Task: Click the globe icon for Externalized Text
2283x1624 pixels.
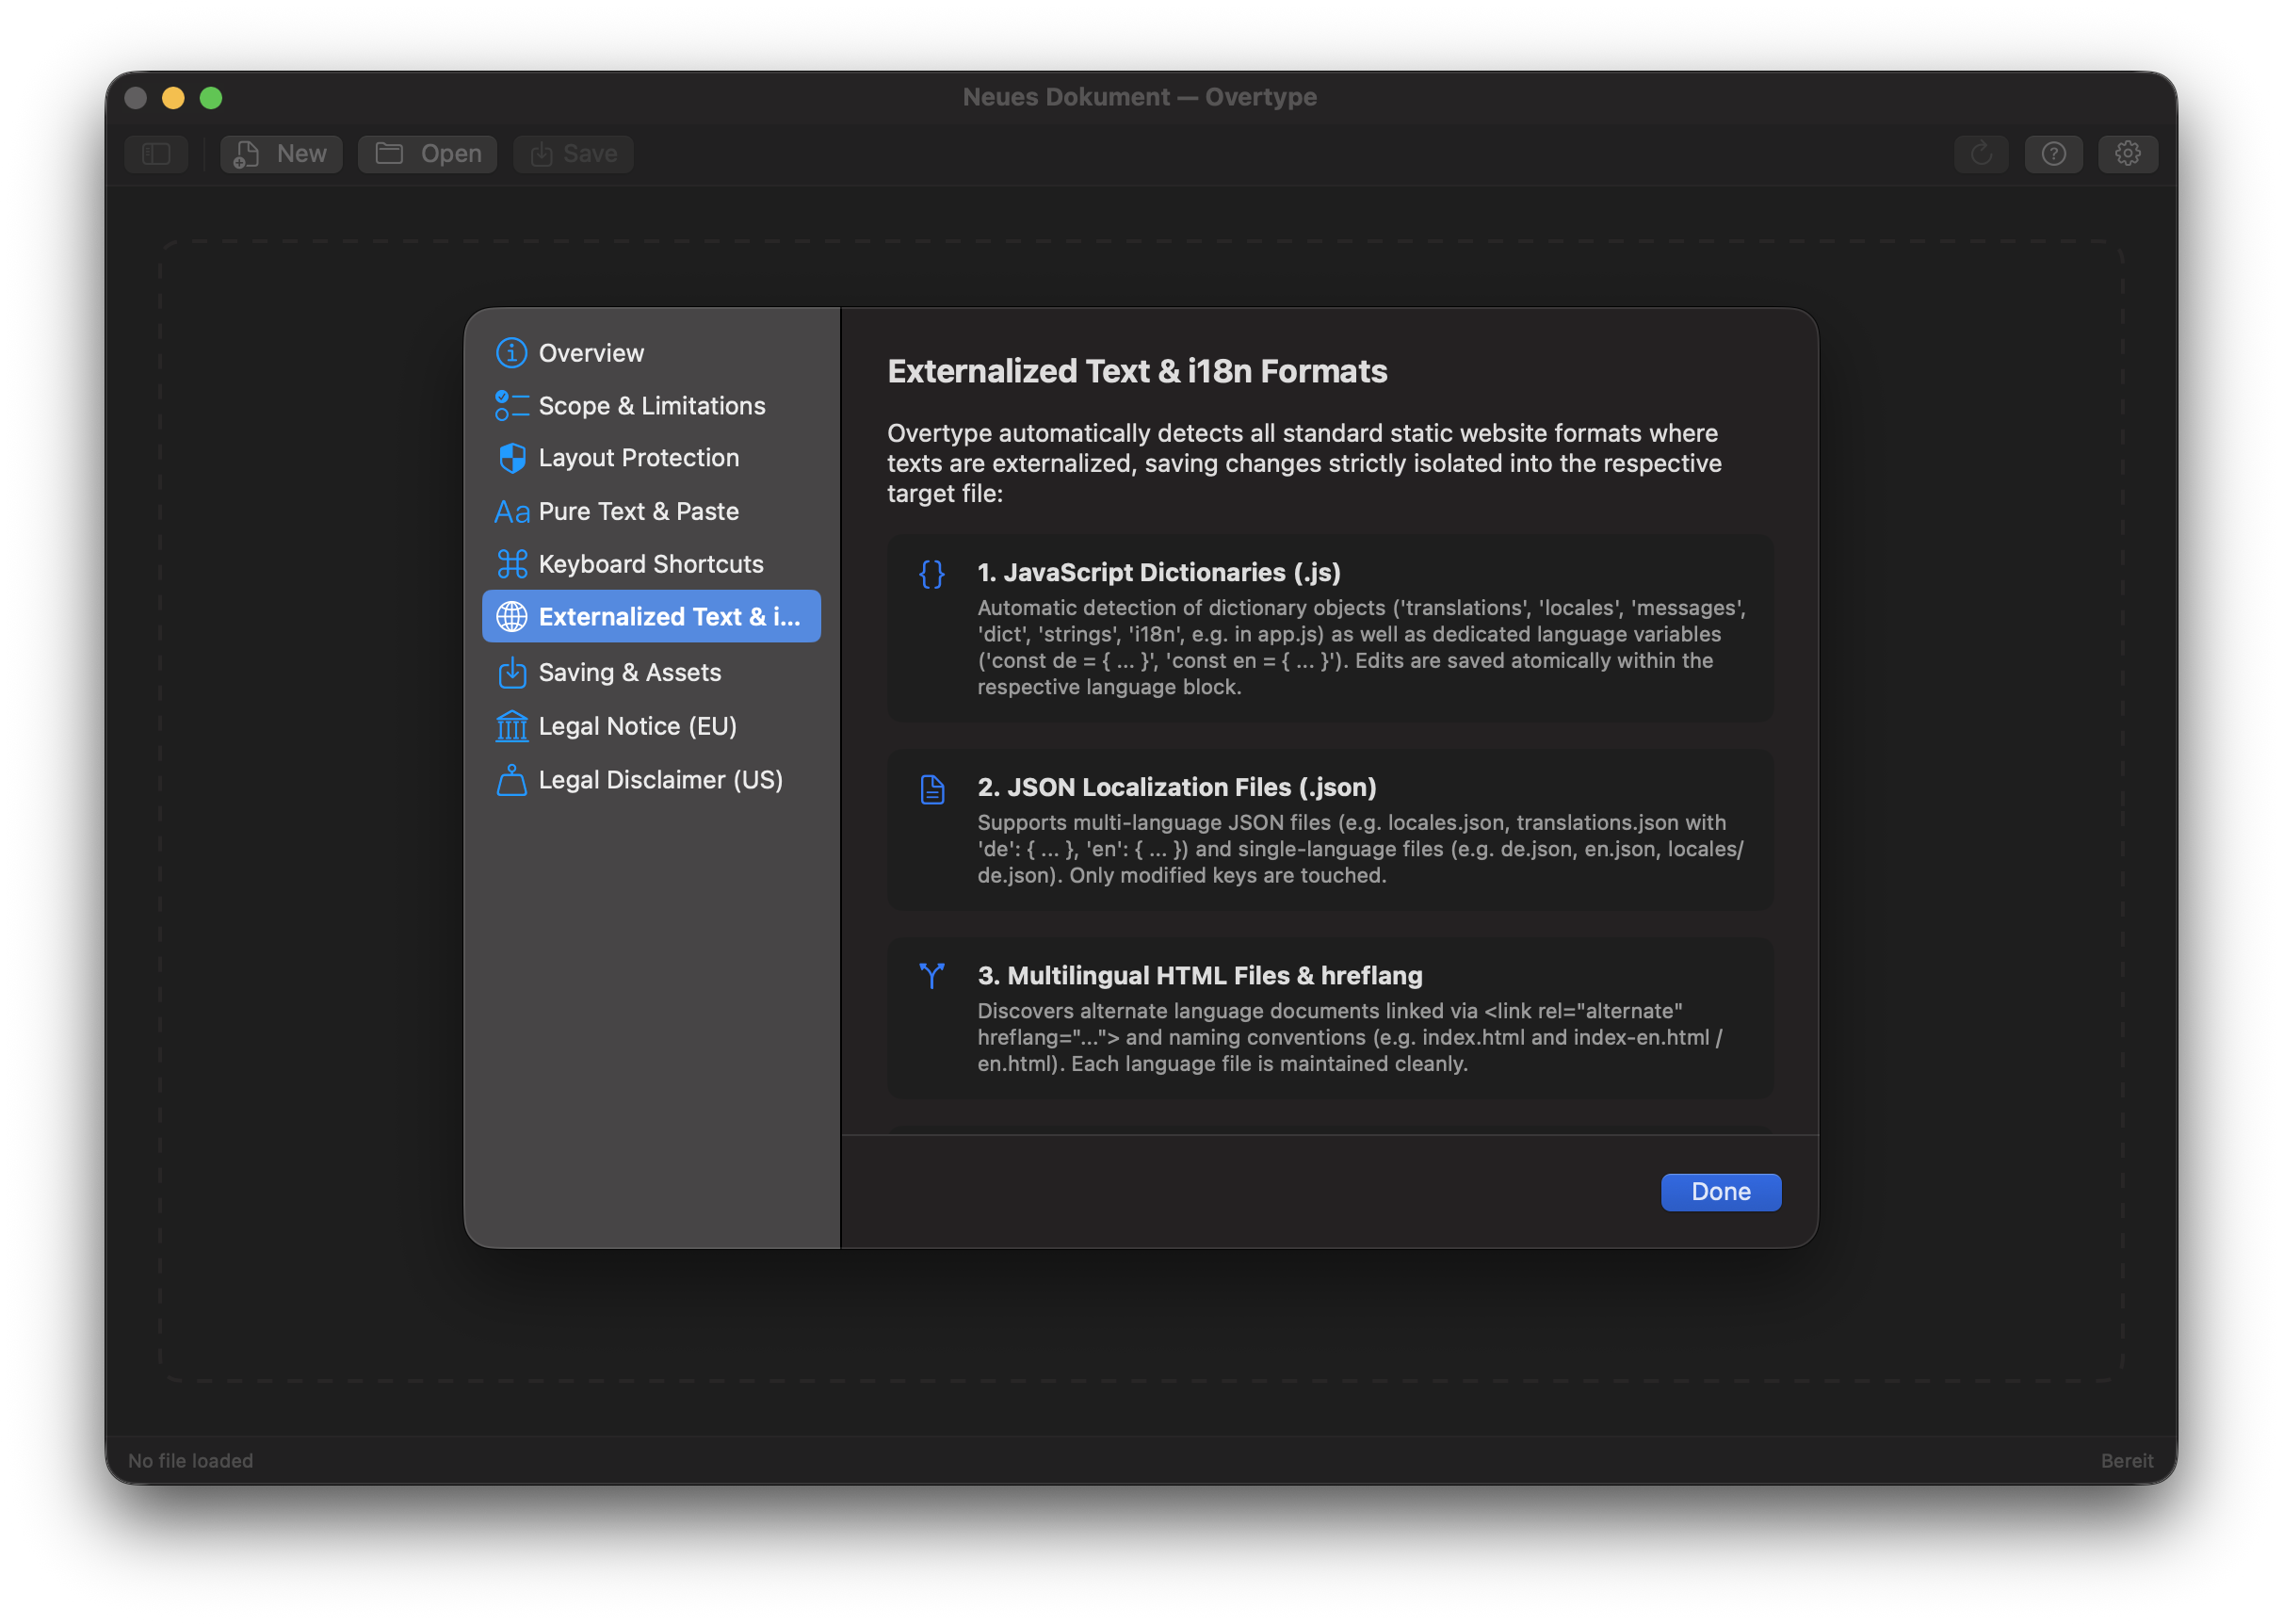Action: tap(511, 617)
